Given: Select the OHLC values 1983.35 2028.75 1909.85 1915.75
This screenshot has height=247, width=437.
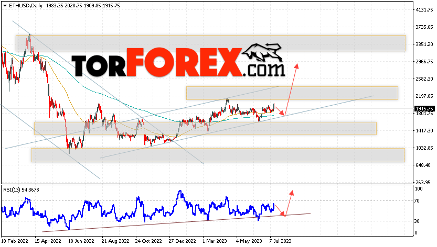Looking at the screenshot, I should click(83, 6).
